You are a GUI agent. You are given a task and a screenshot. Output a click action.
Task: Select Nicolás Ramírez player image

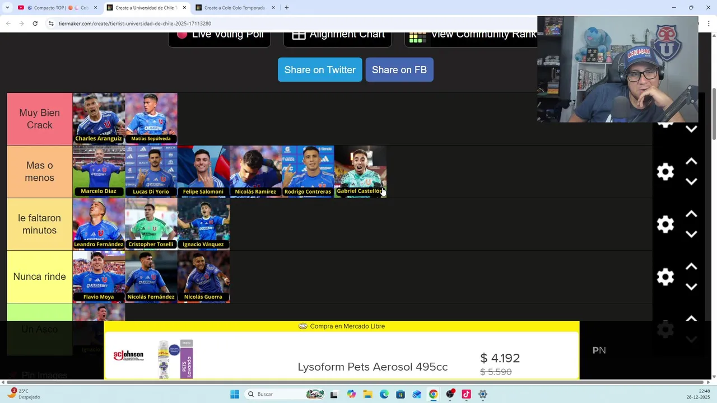[255, 171]
